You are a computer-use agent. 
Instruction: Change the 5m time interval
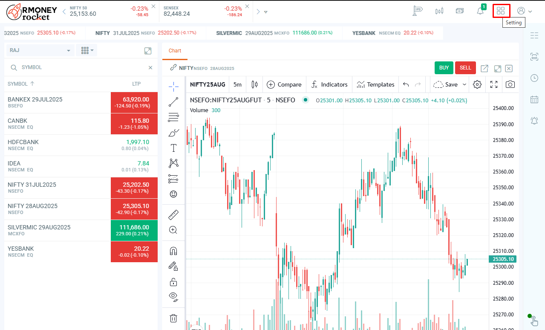[x=237, y=84]
